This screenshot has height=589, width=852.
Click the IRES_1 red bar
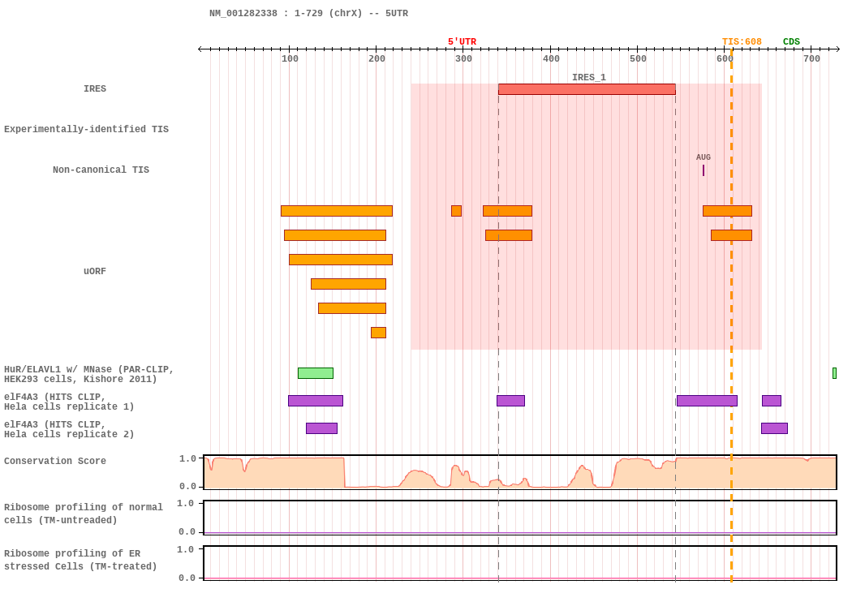(x=587, y=89)
